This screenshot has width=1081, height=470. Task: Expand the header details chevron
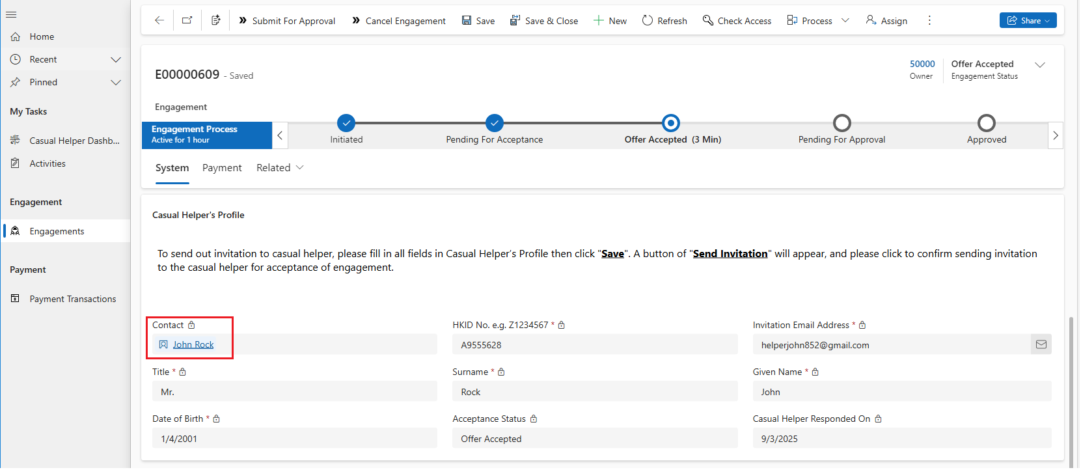(1039, 64)
